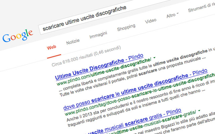
Task: Open 'Ultime Uscite Discografiche - Plindo' result
Action: [x=99, y=67]
